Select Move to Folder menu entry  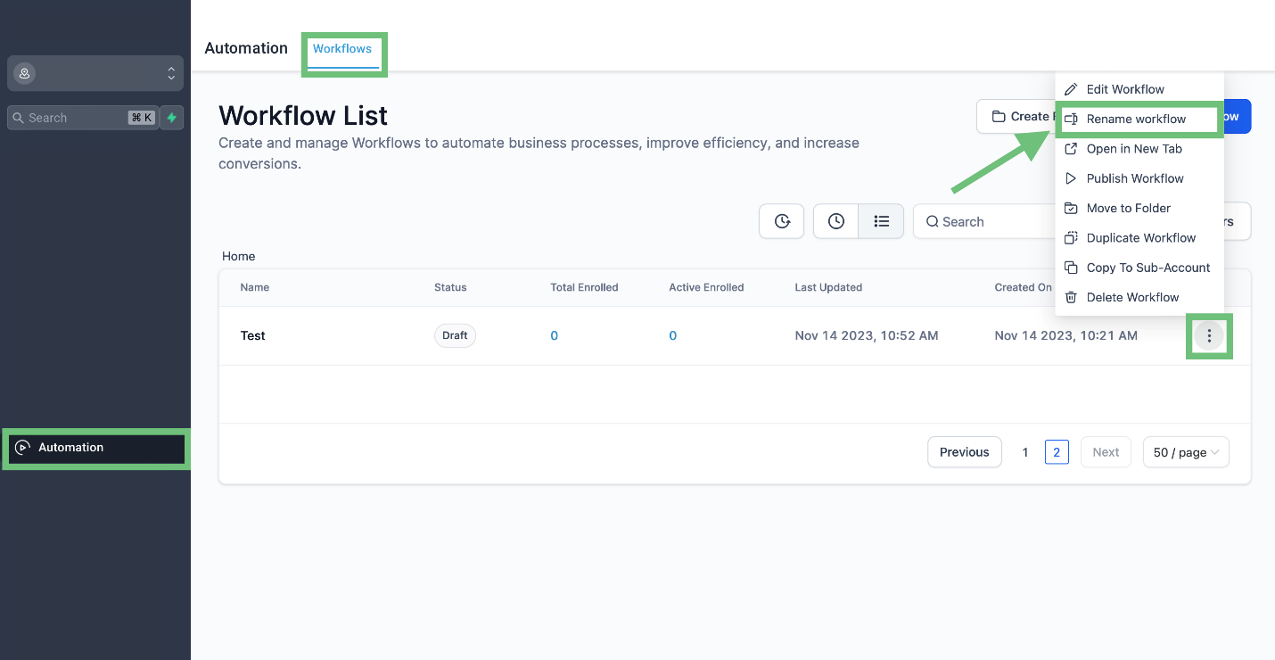(x=1139, y=208)
